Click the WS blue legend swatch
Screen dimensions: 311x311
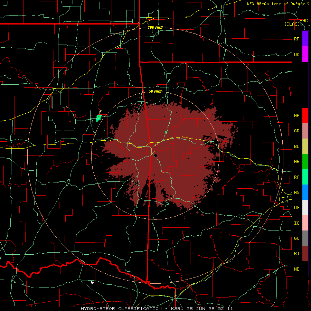[305, 192]
